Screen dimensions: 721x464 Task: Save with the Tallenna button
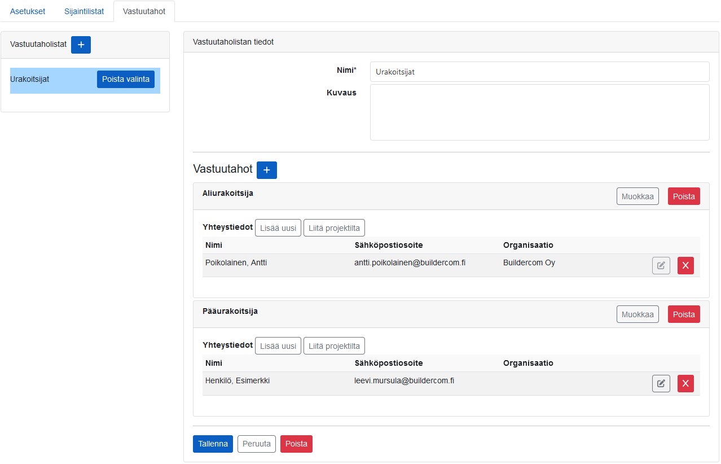click(213, 444)
